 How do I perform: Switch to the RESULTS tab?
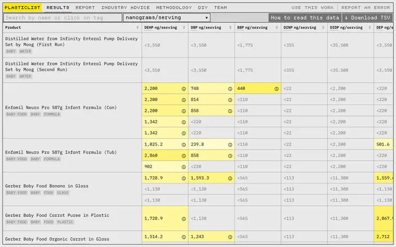[58, 8]
